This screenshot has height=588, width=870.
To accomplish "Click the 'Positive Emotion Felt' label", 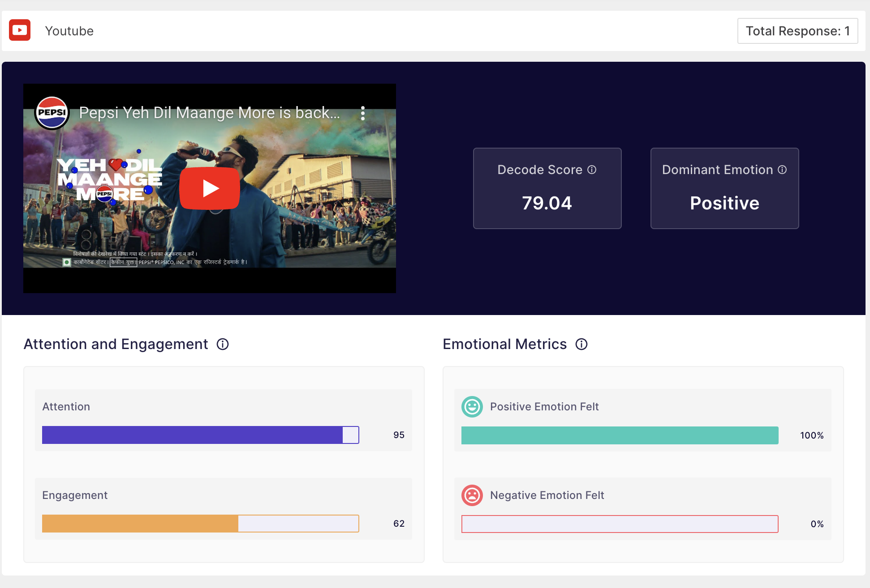I will tap(544, 407).
